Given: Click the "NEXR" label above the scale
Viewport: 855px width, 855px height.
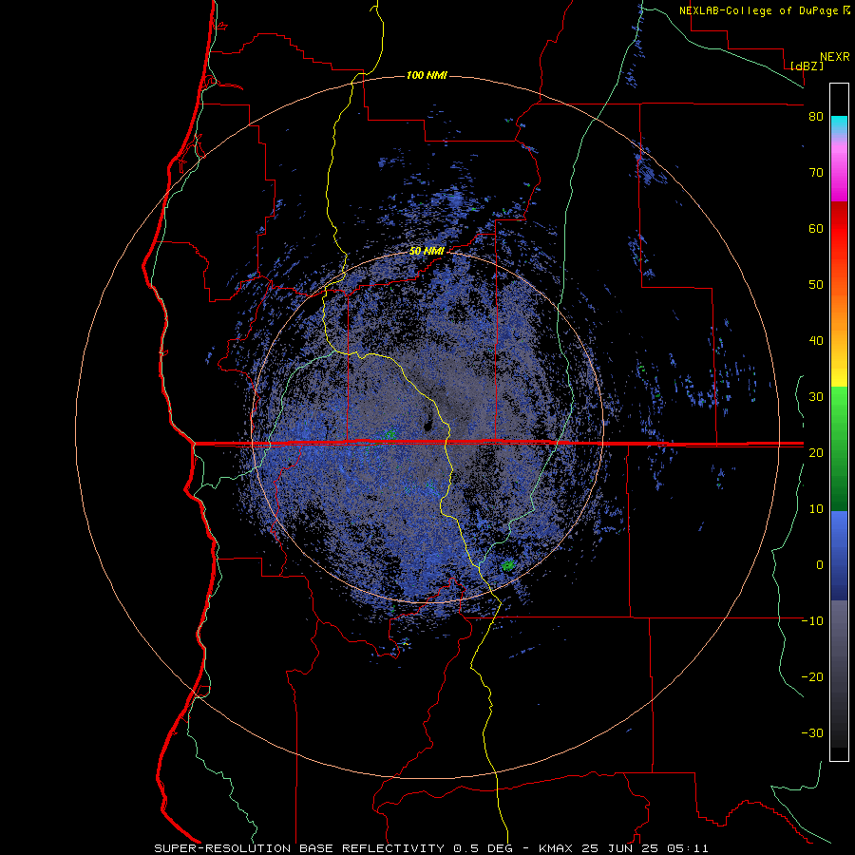Looking at the screenshot, I should click(835, 56).
